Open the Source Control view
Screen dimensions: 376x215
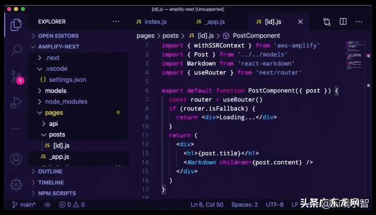(16, 77)
